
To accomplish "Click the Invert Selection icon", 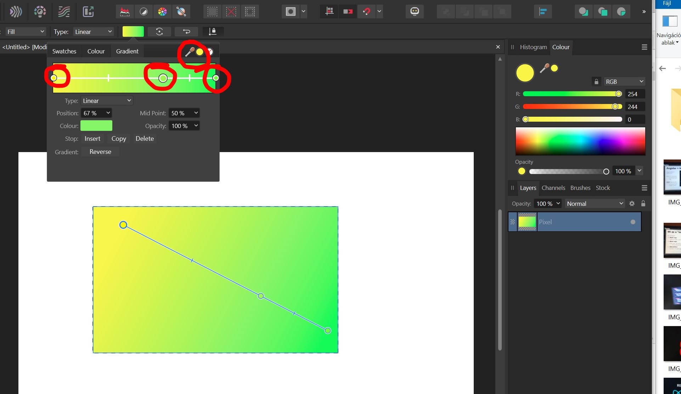I will pyautogui.click(x=250, y=12).
